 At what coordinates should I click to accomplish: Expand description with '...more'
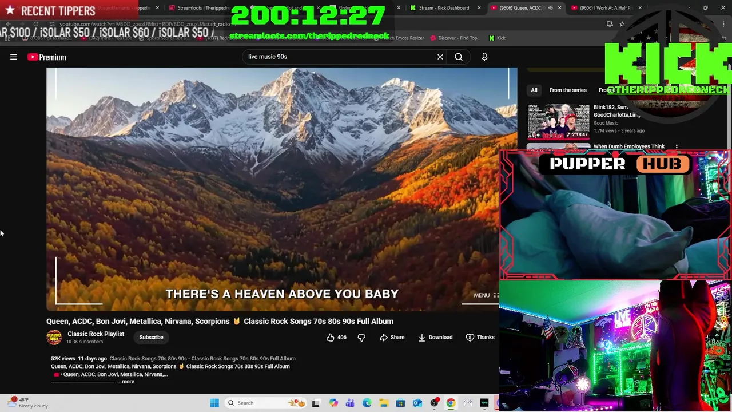point(126,382)
